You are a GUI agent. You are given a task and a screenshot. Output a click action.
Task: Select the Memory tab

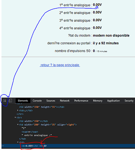pyautogui.click(x=97, y=100)
